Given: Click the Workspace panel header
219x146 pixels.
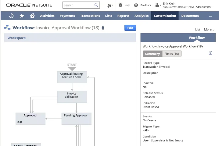Looking at the screenshot, I should [x=70, y=38].
